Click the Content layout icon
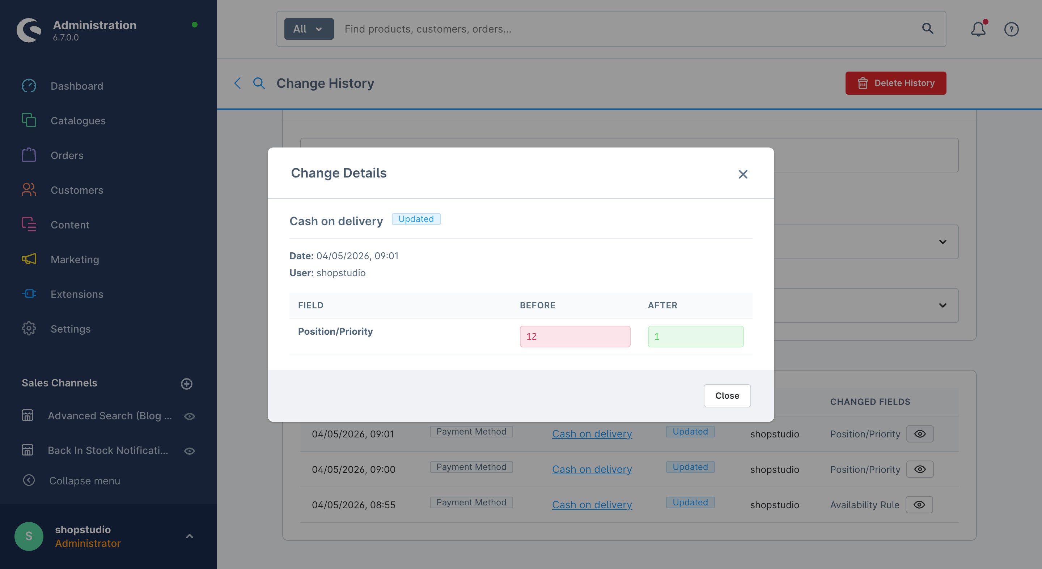 pyautogui.click(x=29, y=225)
